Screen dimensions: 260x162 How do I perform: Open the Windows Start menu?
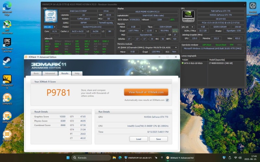pyautogui.click(x=68, y=158)
